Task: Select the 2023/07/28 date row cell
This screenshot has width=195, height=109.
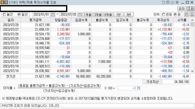Action: tap(11, 25)
